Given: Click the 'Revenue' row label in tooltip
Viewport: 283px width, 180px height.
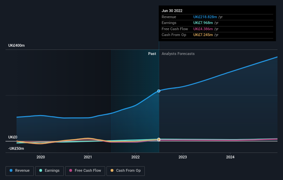Looking at the screenshot, I should [169, 17].
